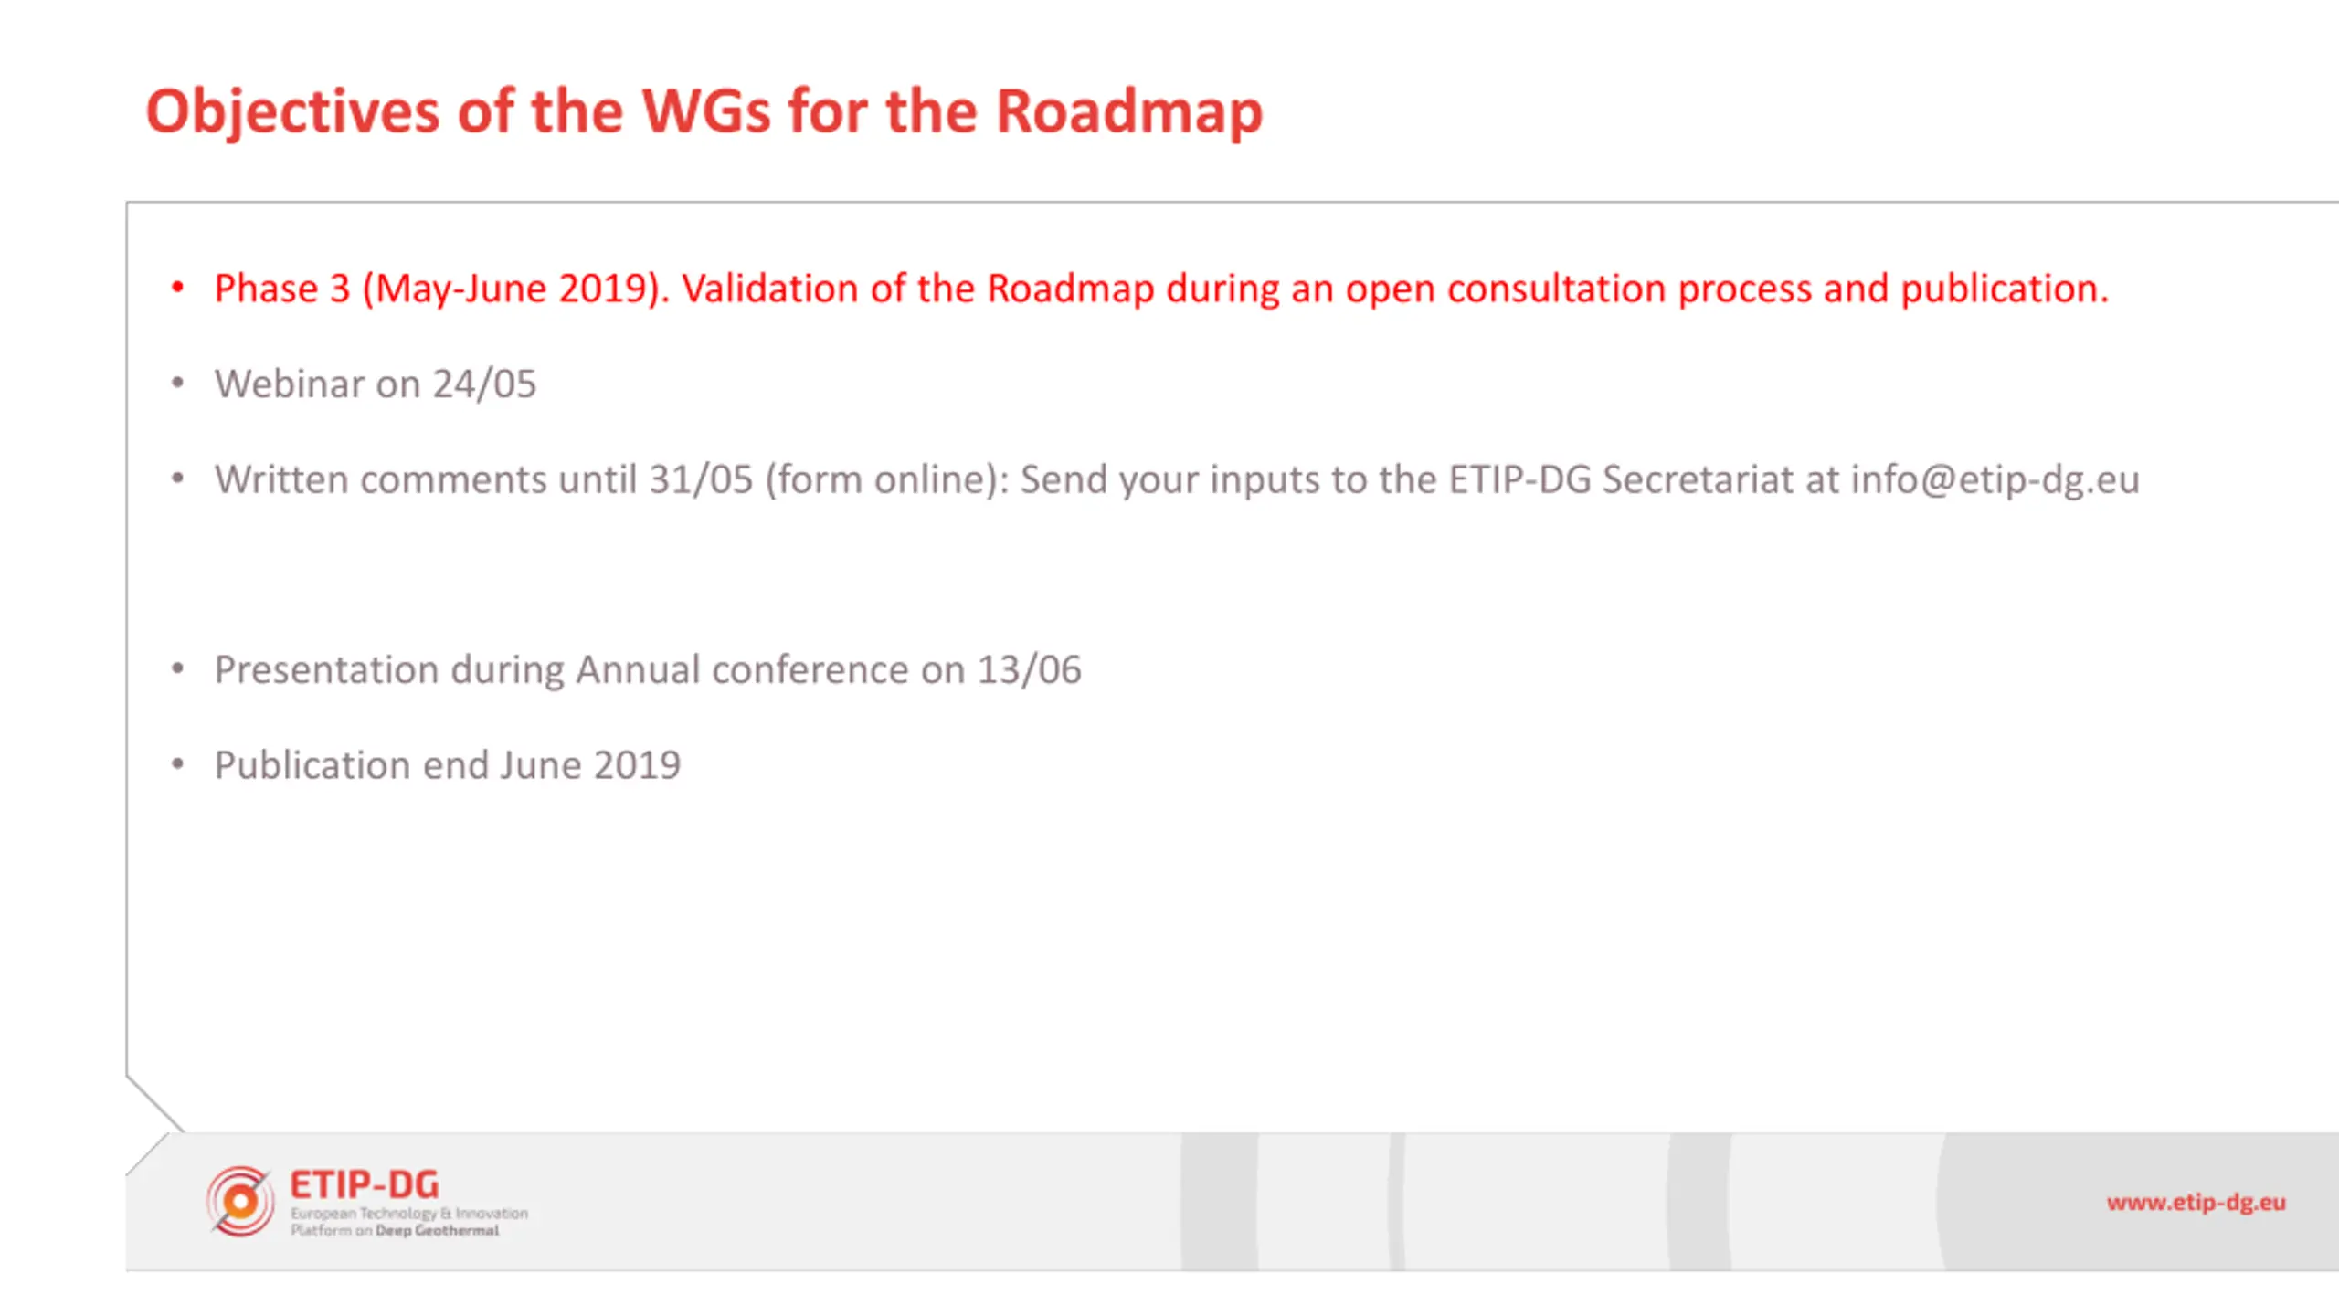Click the Platform on Deep Geothermal text
The height and width of the screenshot is (1315, 2339).
[395, 1230]
